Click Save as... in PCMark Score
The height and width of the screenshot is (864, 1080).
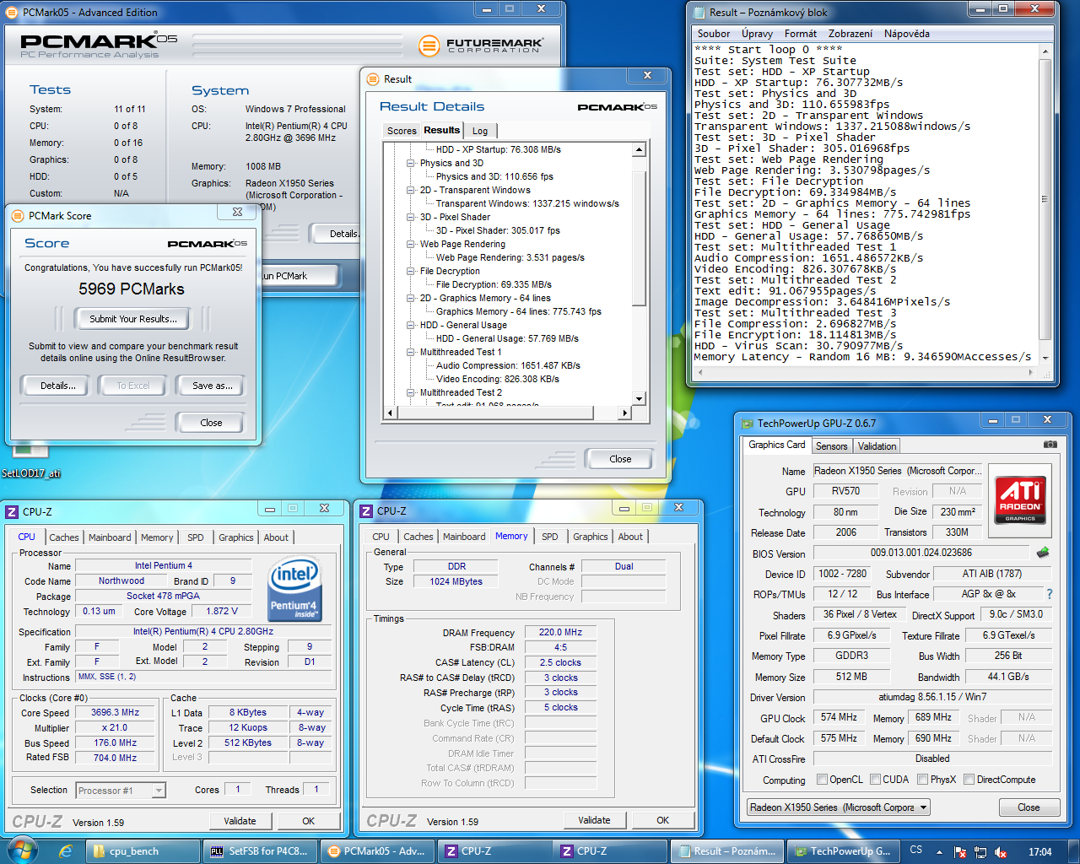click(213, 386)
